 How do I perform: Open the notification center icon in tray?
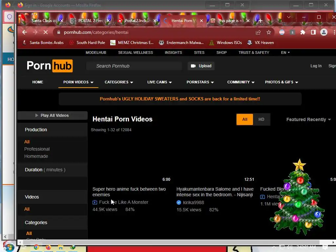[x=325, y=247]
